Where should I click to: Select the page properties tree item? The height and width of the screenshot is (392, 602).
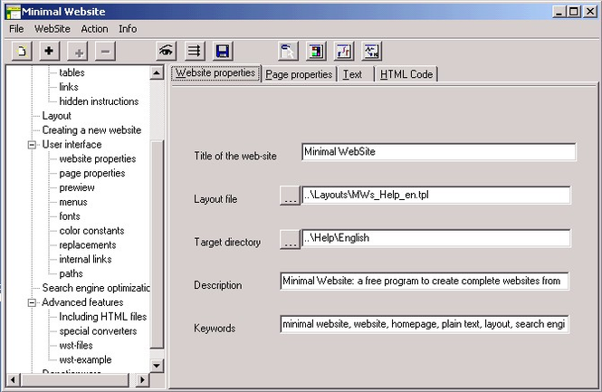(x=92, y=173)
